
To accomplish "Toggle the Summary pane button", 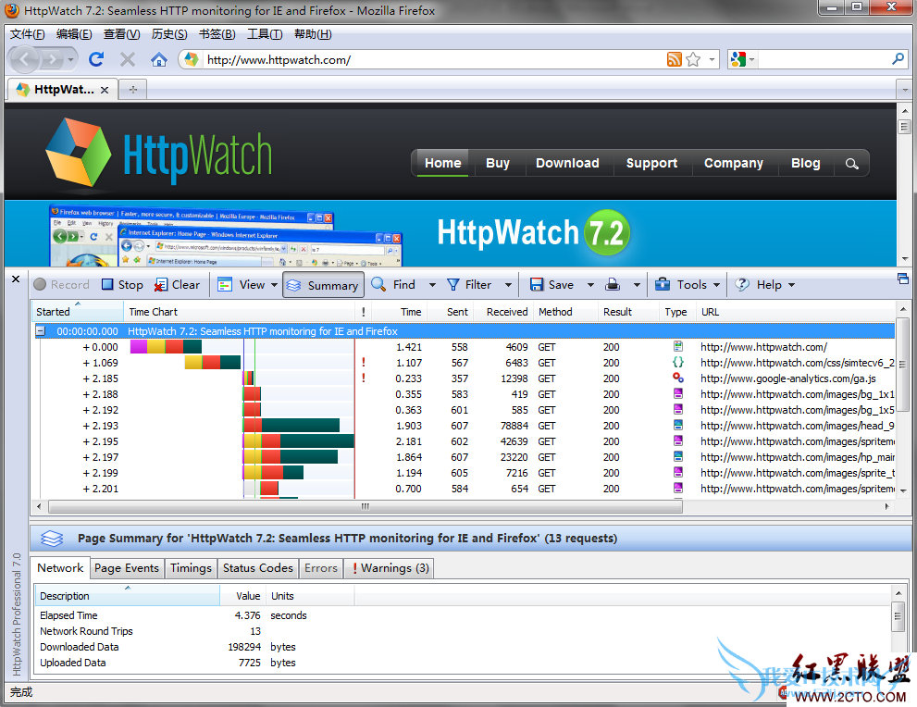I will pyautogui.click(x=323, y=285).
